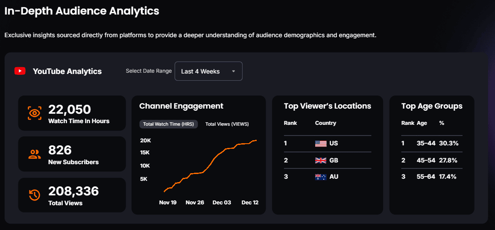Click the GB flag icon
Screen dimensions: 495x230
[320, 160]
